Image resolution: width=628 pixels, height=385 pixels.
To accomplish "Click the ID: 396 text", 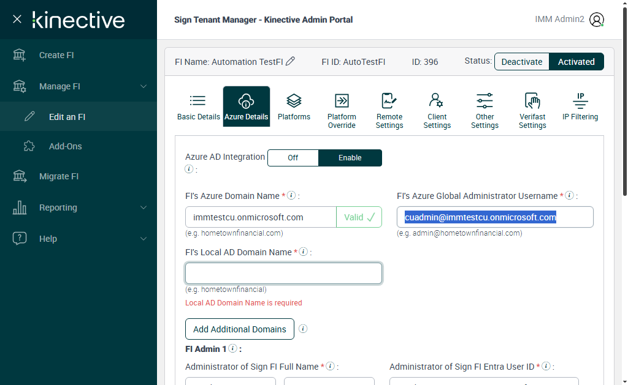I will (425, 62).
